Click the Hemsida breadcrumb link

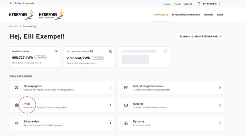[x=14, y=26]
